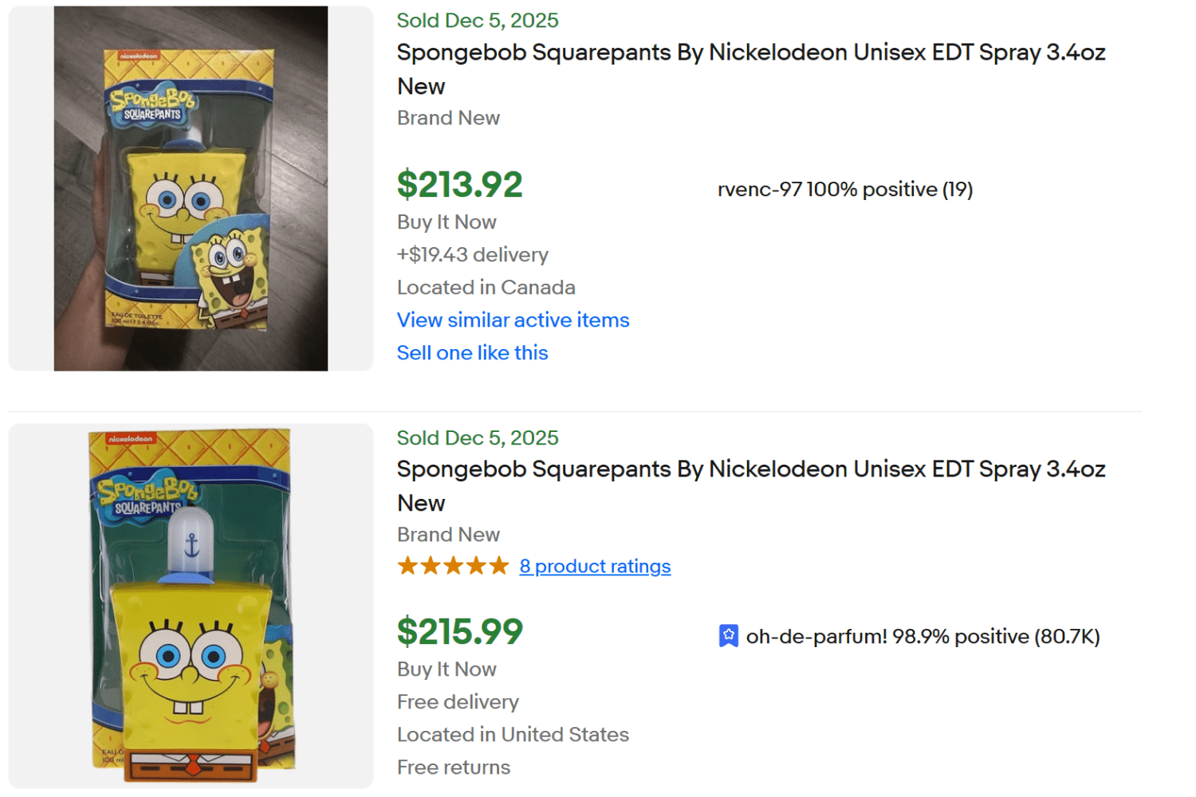Click the Located in Canada text

coord(486,287)
